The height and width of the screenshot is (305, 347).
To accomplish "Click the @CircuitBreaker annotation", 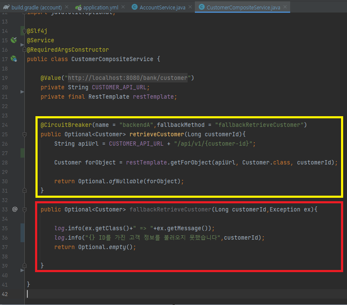I will coord(66,125).
